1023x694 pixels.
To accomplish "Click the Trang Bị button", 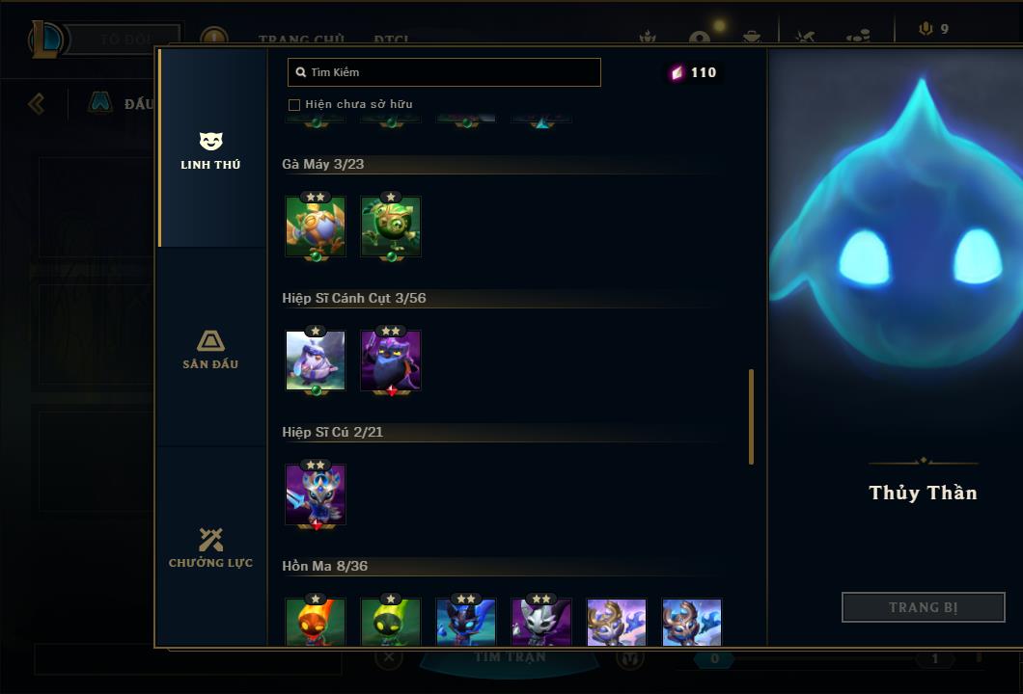I will (924, 607).
